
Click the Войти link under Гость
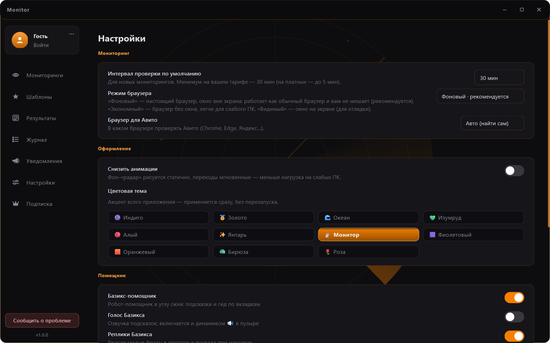pyautogui.click(x=41, y=45)
